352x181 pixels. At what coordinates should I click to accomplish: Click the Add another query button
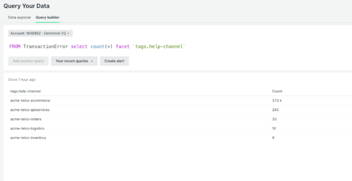click(x=28, y=61)
